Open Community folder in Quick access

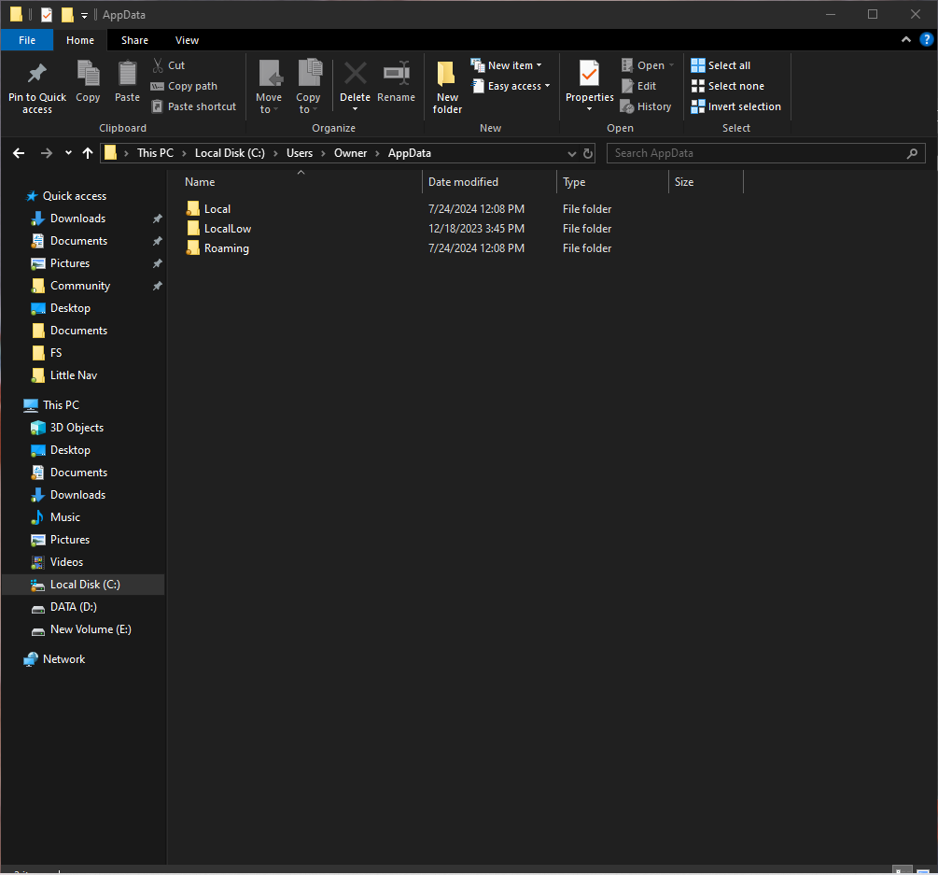80,286
